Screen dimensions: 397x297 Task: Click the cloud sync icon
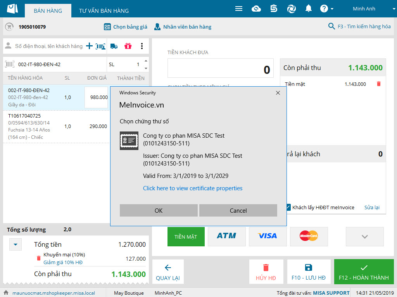pyautogui.click(x=256, y=9)
